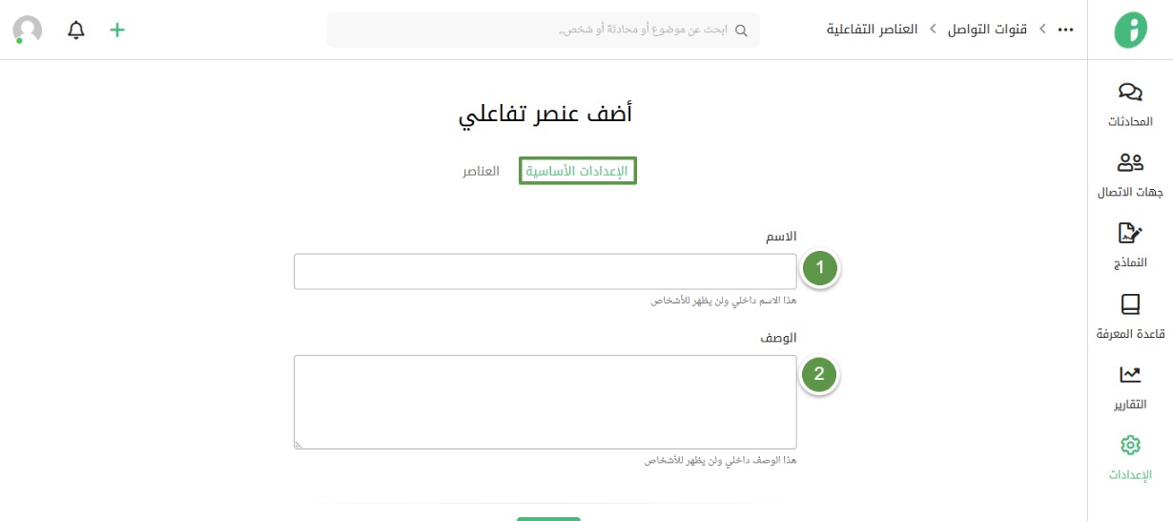Click the green app logo at top right

coord(1130,30)
